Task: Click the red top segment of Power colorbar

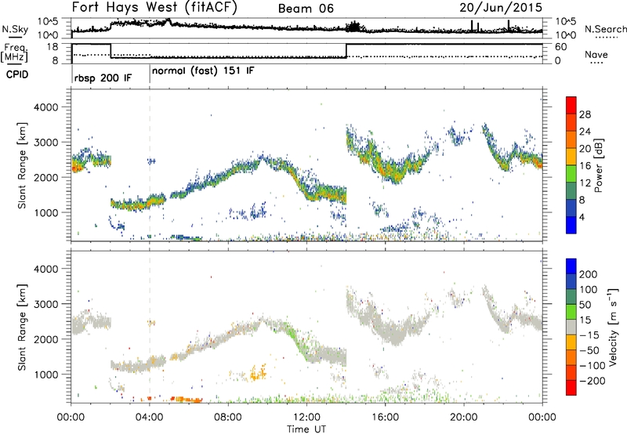Action: 571,105
